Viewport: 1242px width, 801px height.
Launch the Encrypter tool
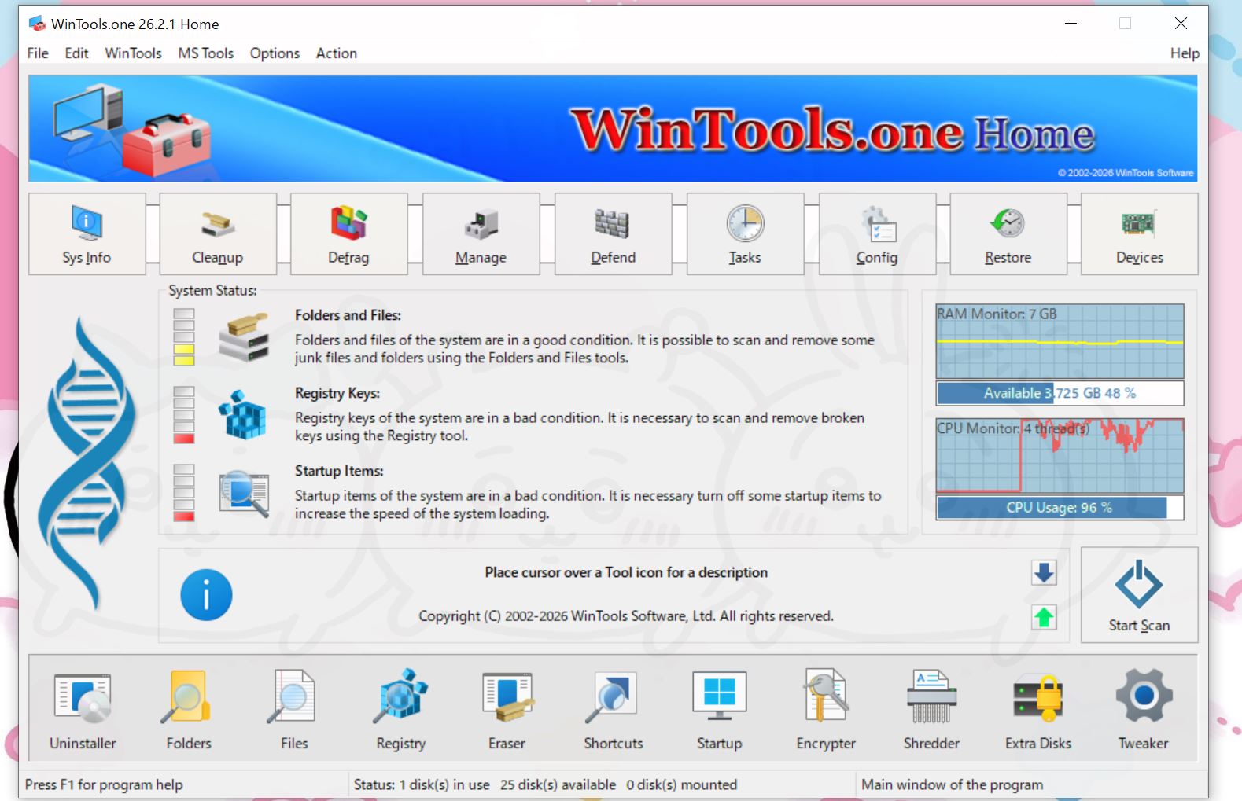click(826, 709)
